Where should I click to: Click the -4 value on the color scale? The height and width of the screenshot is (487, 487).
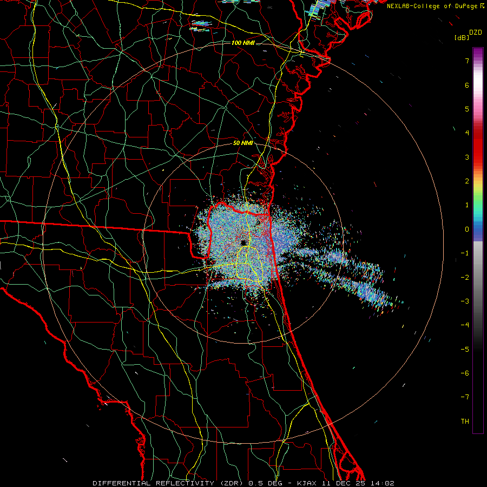point(465,325)
